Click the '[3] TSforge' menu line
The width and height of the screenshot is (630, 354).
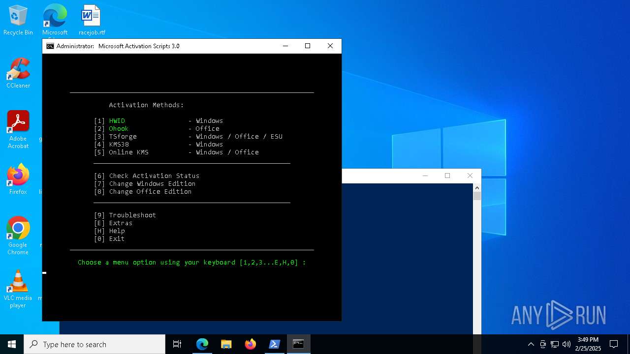pos(188,137)
